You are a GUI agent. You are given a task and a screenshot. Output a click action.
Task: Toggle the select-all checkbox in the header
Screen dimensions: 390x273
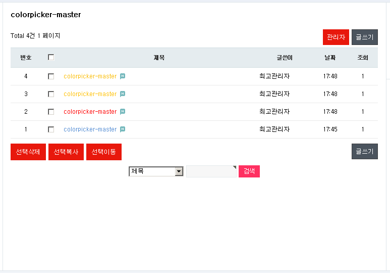click(x=51, y=58)
